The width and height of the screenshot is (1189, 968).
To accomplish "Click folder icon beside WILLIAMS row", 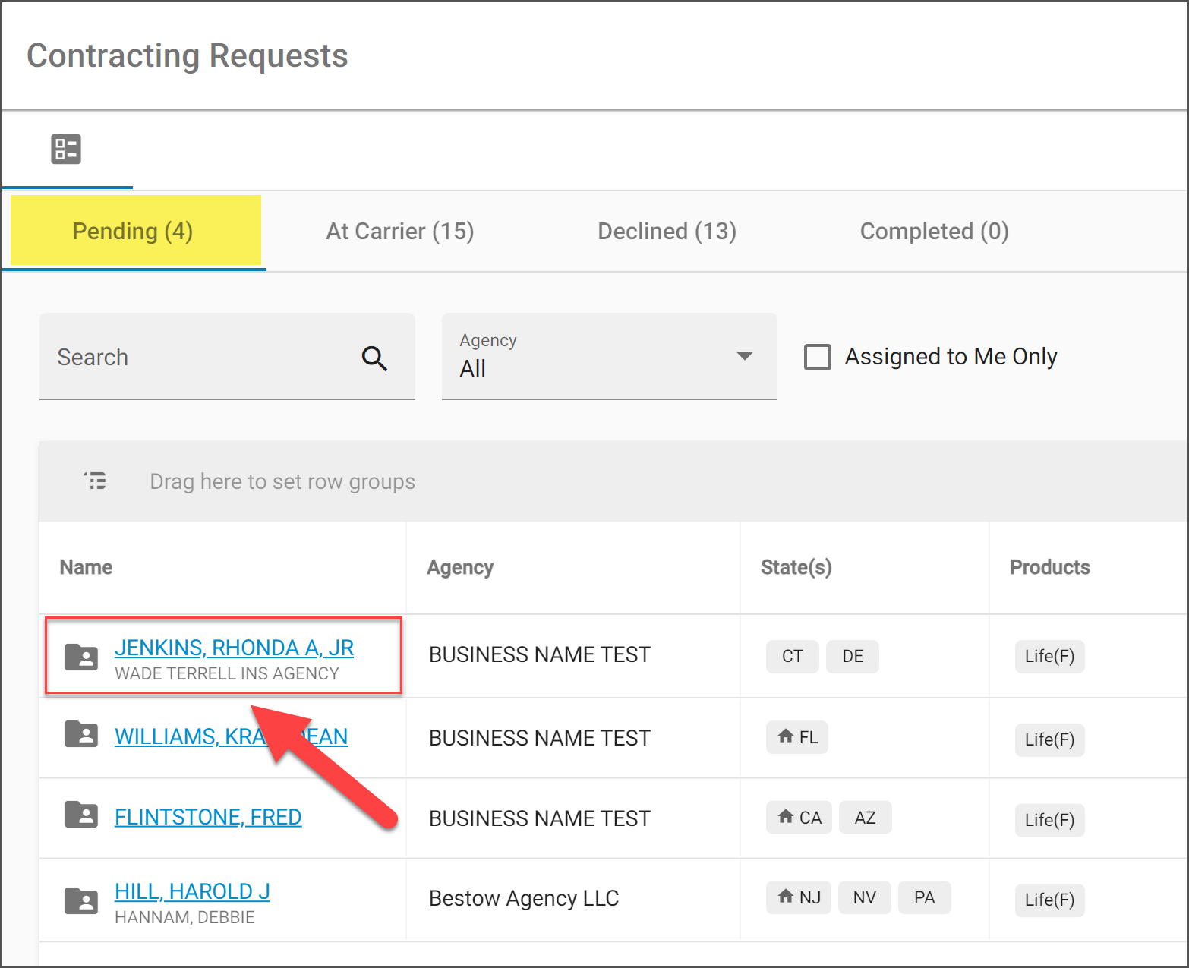I will (81, 734).
